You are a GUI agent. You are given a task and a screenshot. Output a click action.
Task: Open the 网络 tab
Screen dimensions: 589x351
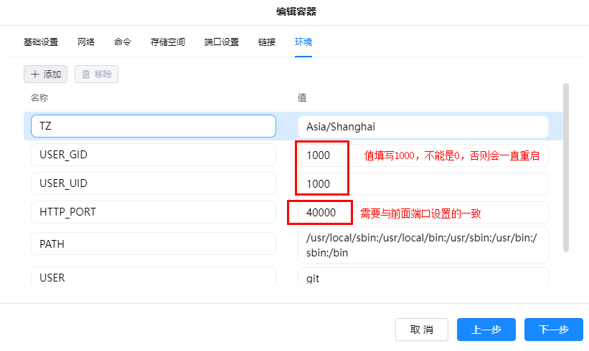(x=86, y=42)
